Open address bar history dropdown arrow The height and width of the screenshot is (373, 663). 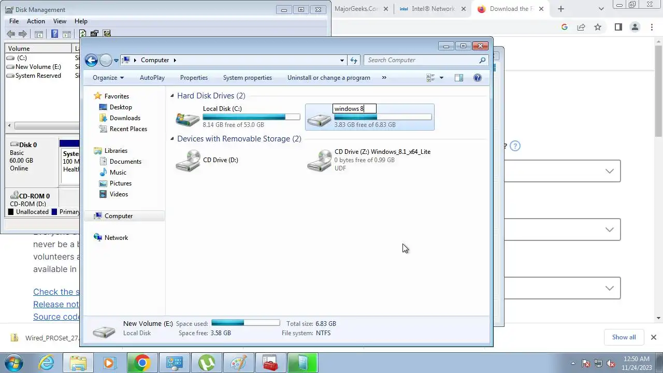342,60
